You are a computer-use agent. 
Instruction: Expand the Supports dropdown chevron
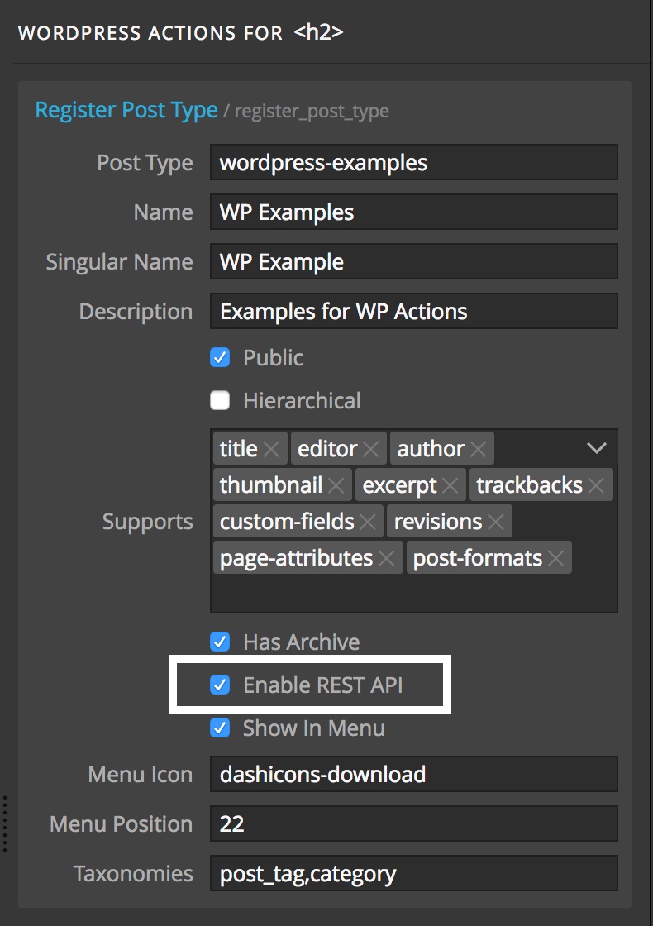pos(597,448)
